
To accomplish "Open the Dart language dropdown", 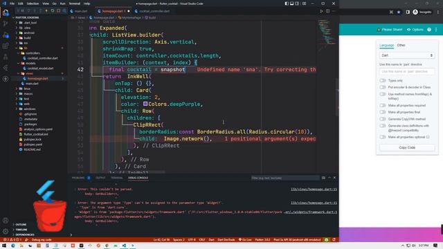I will click(x=407, y=55).
